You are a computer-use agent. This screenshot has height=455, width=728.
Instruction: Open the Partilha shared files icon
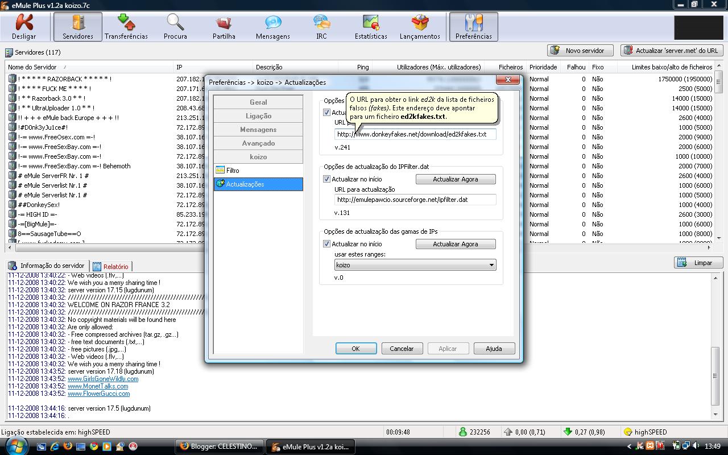coord(224,27)
